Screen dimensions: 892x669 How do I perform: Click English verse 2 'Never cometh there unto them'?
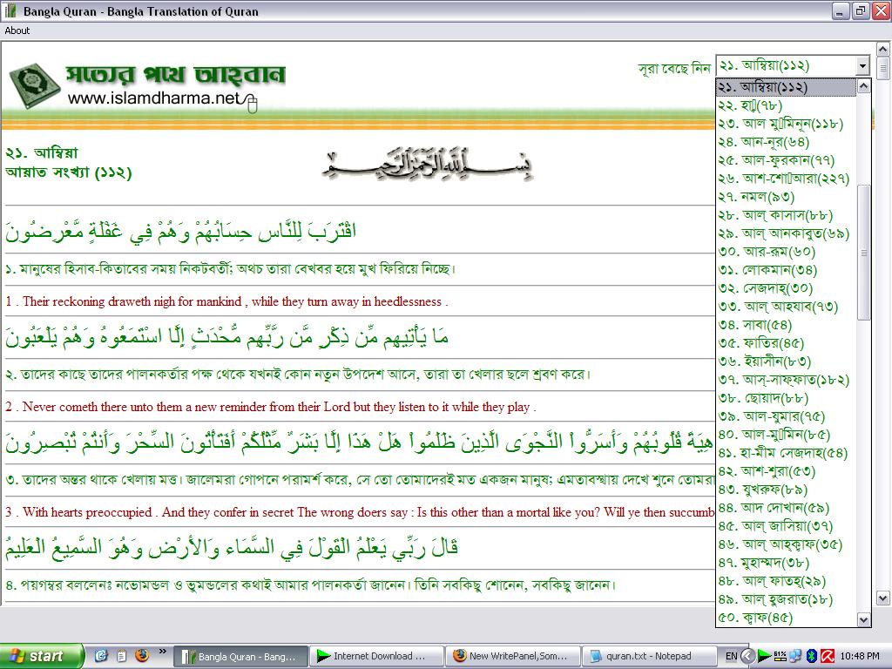coord(271,407)
